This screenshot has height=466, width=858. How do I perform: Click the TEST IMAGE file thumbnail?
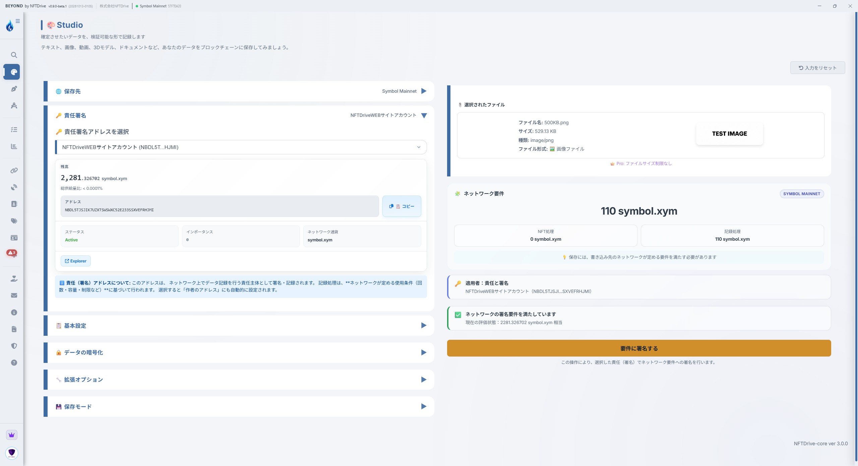pos(729,134)
